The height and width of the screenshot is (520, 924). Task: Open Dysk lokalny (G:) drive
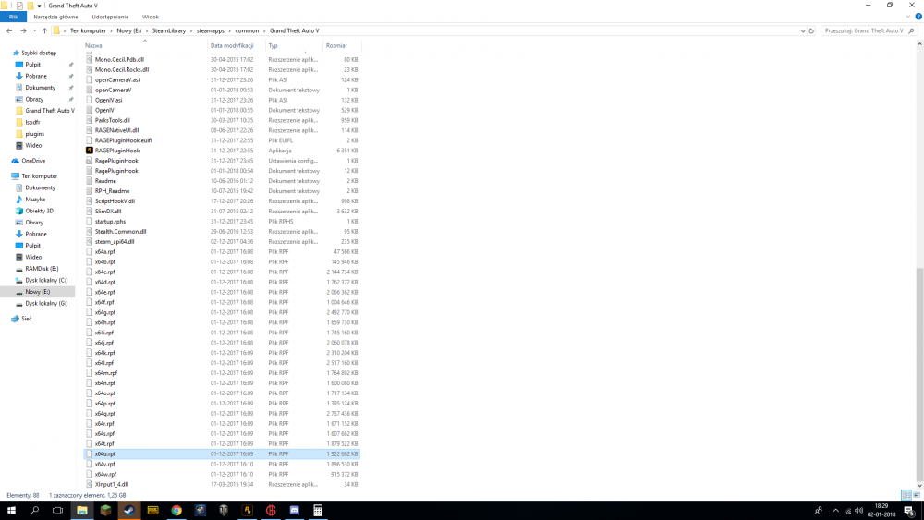46,303
